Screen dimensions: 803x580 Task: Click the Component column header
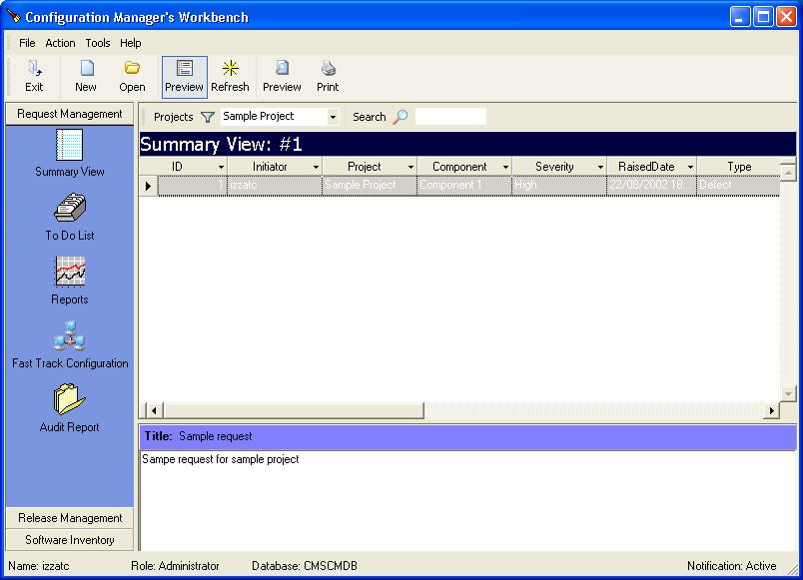464,167
